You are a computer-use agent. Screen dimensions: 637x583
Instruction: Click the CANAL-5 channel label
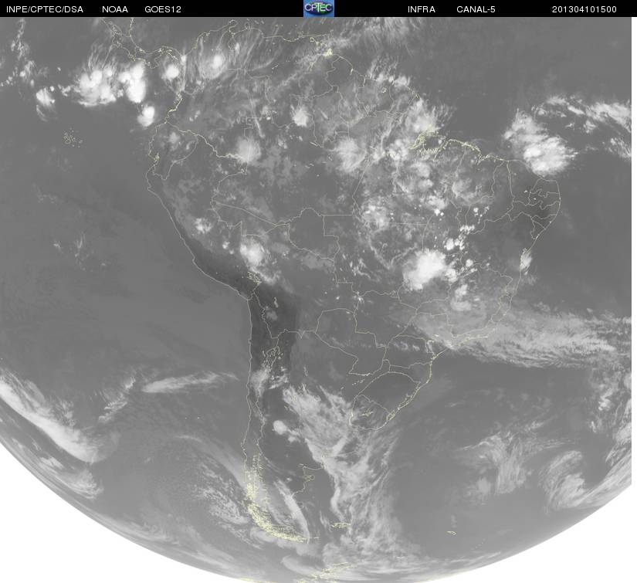tap(476, 9)
